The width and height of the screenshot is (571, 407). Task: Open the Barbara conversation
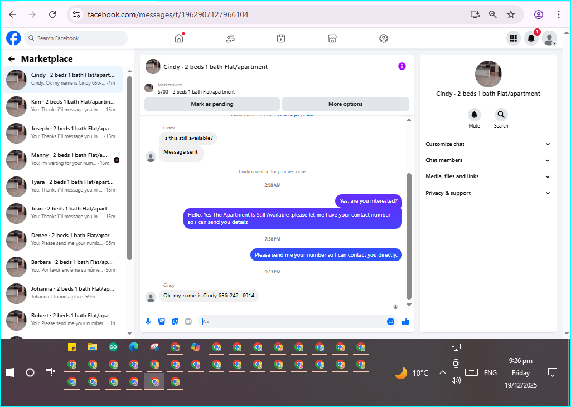coord(62,267)
